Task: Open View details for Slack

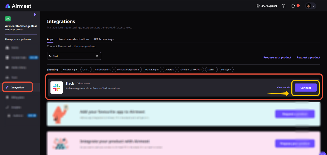Action: (284, 87)
